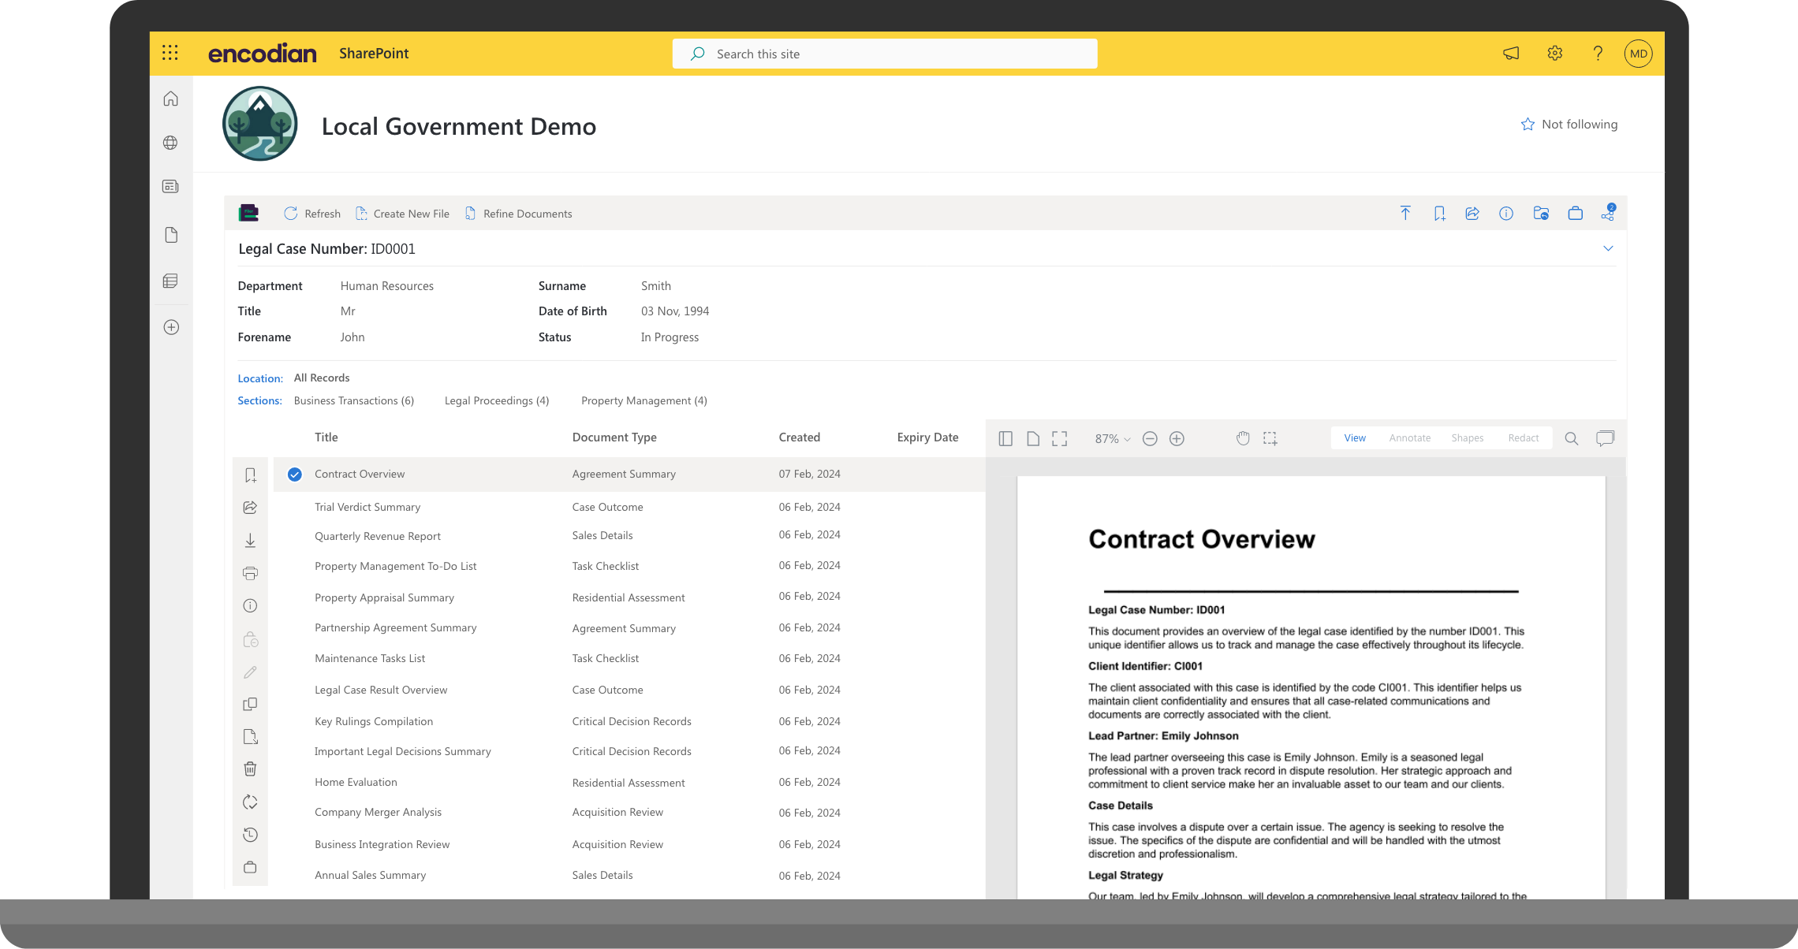Viewport: 1798px width, 949px height.
Task: Click the print icon in the side toolbar
Action: (250, 573)
